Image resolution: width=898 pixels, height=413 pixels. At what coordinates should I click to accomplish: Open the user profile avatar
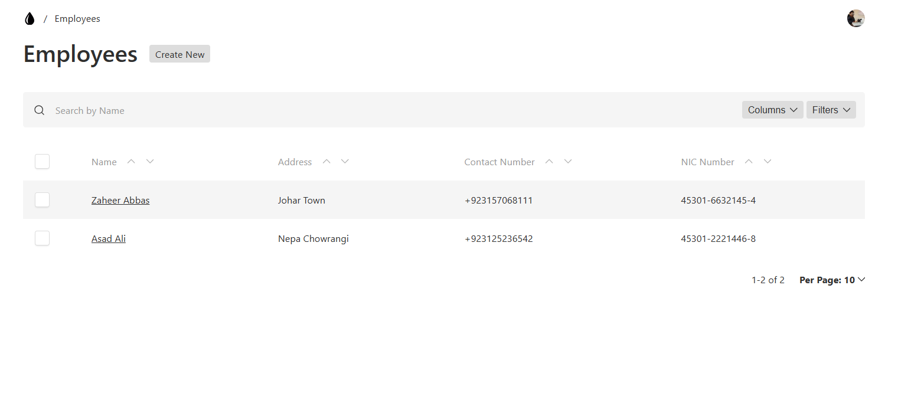pyautogui.click(x=855, y=18)
